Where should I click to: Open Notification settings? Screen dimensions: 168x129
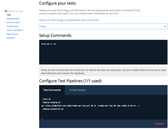tap(12, 26)
